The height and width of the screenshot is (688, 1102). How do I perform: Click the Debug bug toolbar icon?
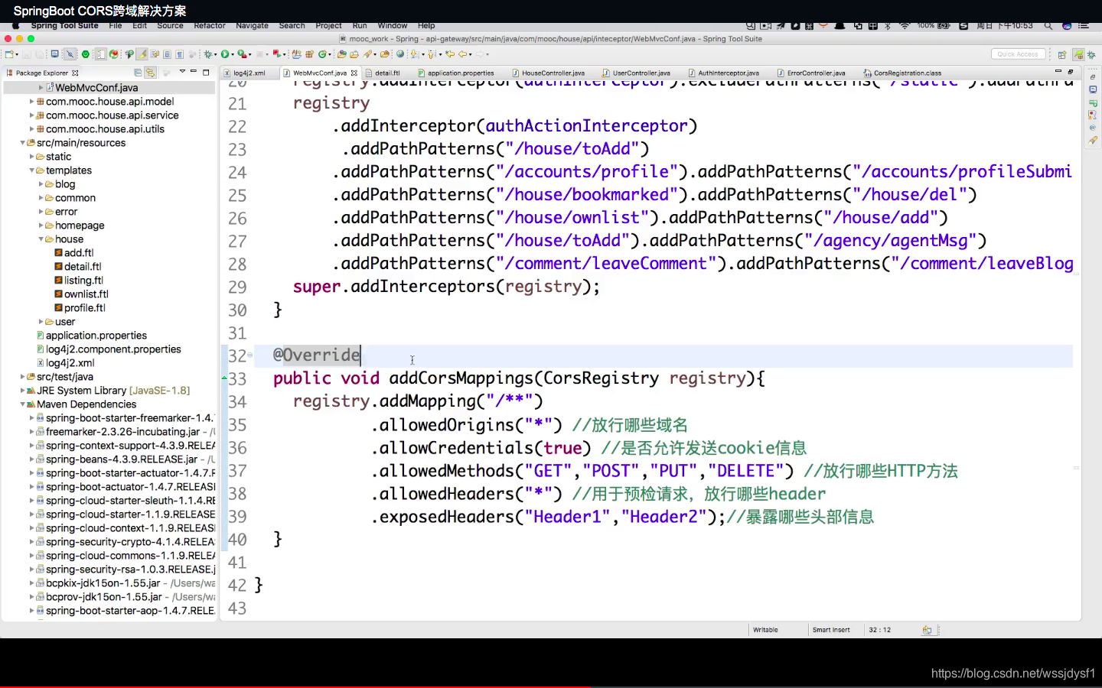(207, 54)
